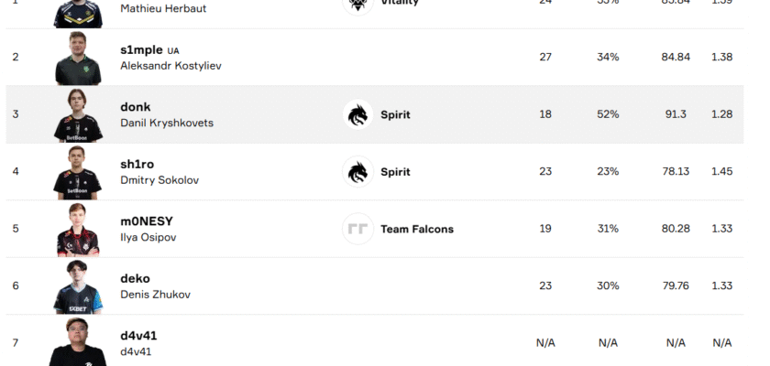The height and width of the screenshot is (366, 770).
Task: Click Vitality team name link
Action: tap(400, 4)
